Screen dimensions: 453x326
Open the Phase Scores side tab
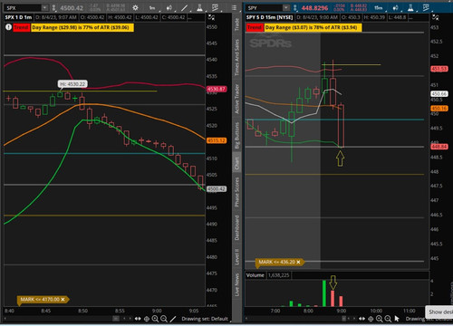pyautogui.click(x=237, y=192)
